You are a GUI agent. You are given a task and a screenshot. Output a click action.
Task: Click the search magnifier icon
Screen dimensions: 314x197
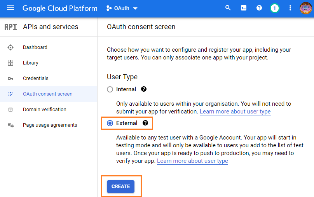coord(228,8)
